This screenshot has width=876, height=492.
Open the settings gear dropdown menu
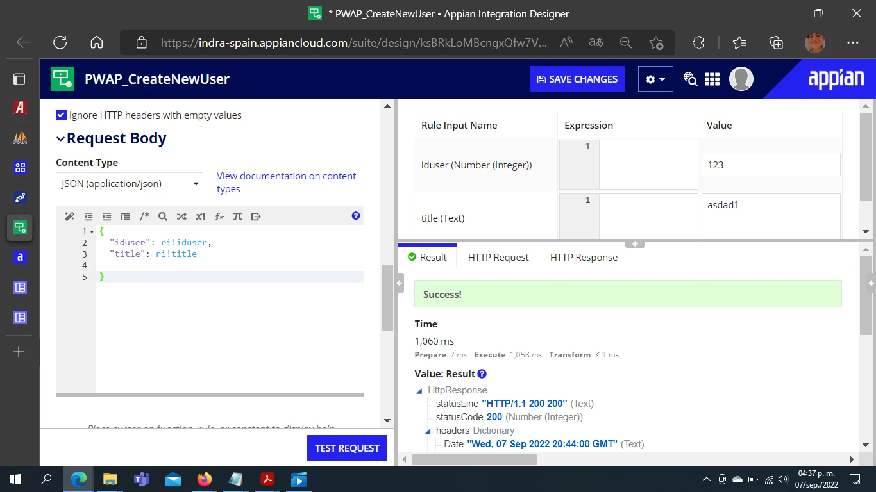(655, 79)
